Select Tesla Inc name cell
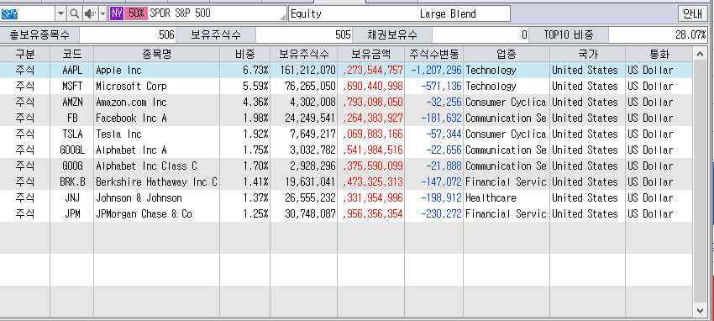Viewport: 714px width, 321px height. tap(156, 134)
